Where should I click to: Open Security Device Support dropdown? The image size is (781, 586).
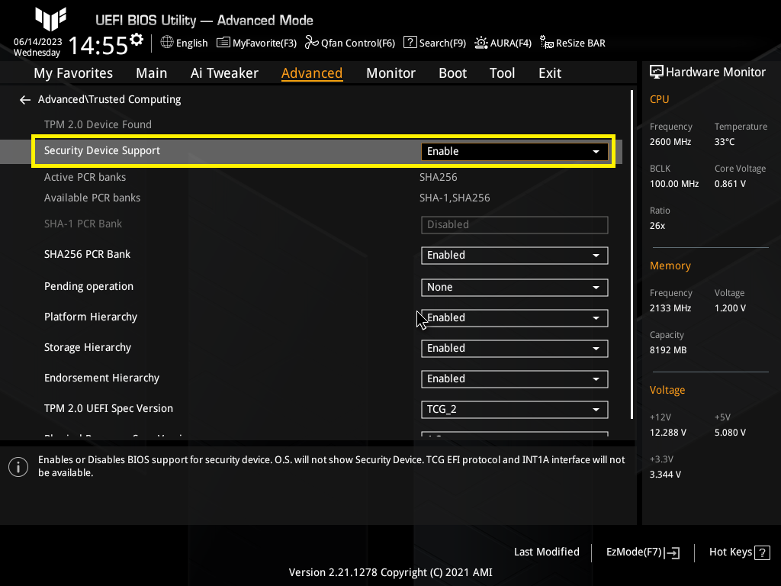(515, 152)
